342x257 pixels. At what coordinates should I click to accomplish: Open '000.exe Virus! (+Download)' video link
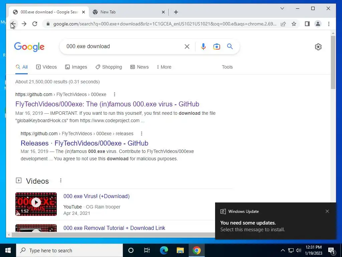[x=97, y=196]
